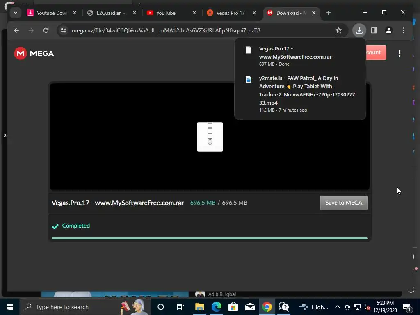The width and height of the screenshot is (420, 315).
Task: Click file name Vegas.Pro.17 - www.MySoftwareFree.com.rar
Action: (x=118, y=203)
